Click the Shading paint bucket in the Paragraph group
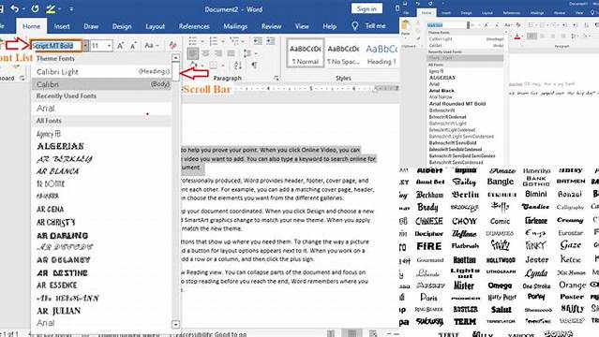The width and height of the screenshot is (599, 337). tap(193, 66)
